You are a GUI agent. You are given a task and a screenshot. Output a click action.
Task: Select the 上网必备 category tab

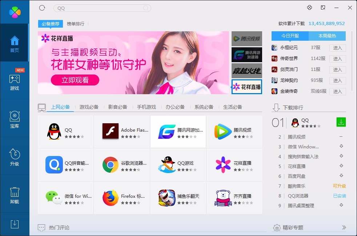60,107
